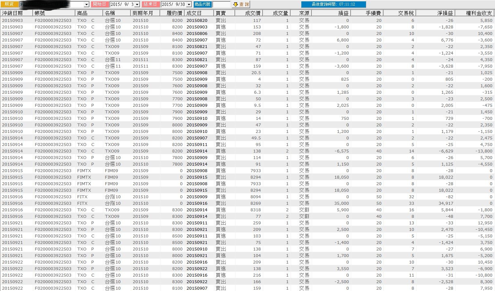Sort by the 買賣 column header

[x=224, y=13]
